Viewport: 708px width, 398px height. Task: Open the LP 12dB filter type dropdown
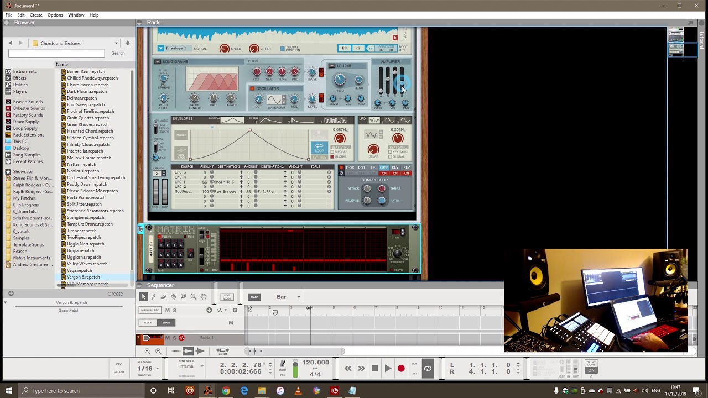pyautogui.click(x=332, y=66)
